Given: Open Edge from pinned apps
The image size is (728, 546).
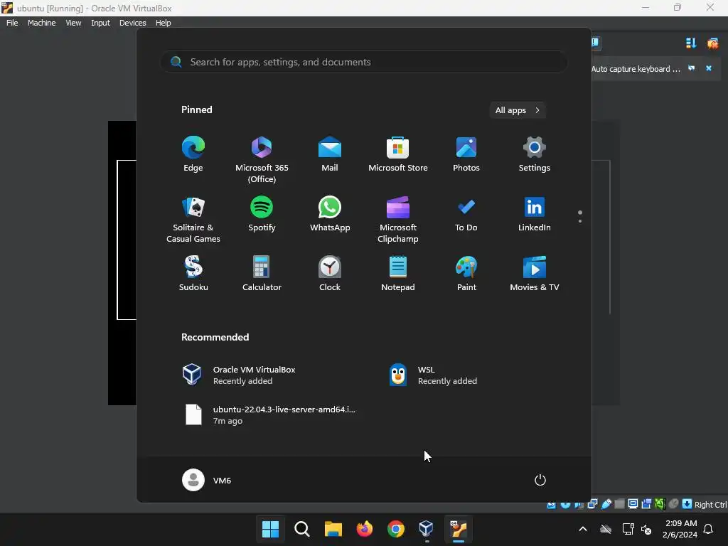Looking at the screenshot, I should (193, 154).
